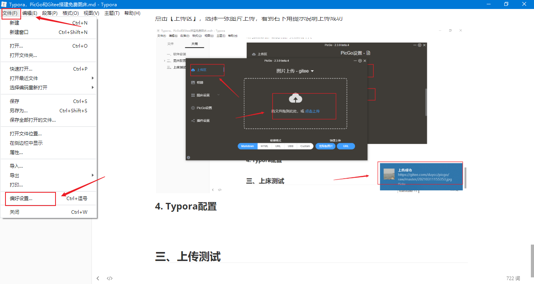Open 偏好设置... preferences entry
The width and height of the screenshot is (534, 284).
[48, 198]
